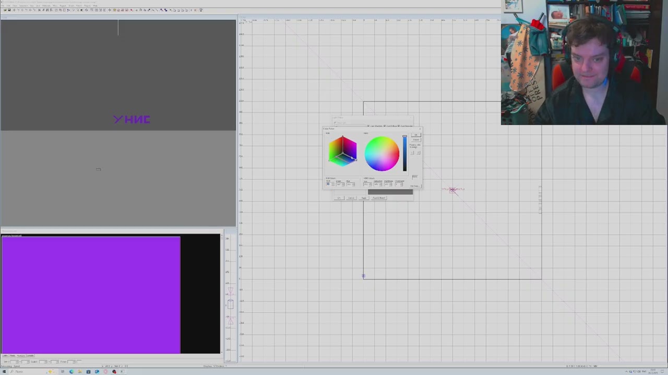Click the Select Inside toolbar icon
Viewport: 668px width, 375px height.
coord(51,10)
